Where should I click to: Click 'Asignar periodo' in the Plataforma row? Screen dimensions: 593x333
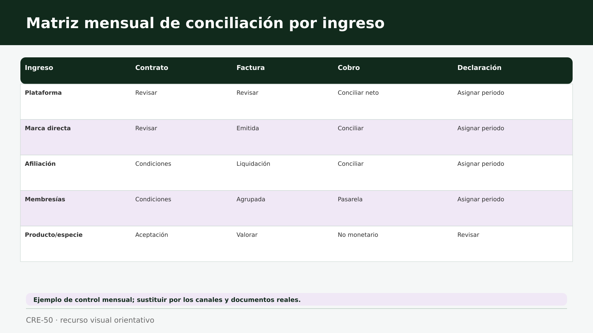click(x=481, y=93)
